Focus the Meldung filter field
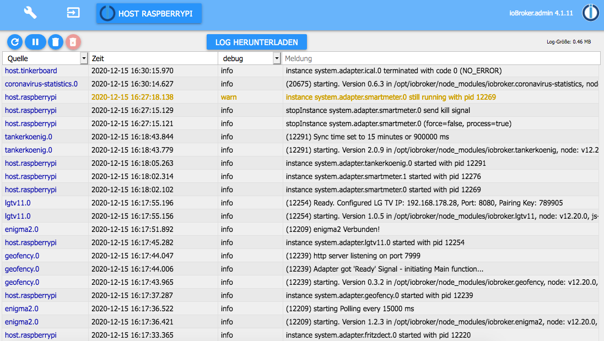Viewport: 604px width, 341px height. pos(441,58)
